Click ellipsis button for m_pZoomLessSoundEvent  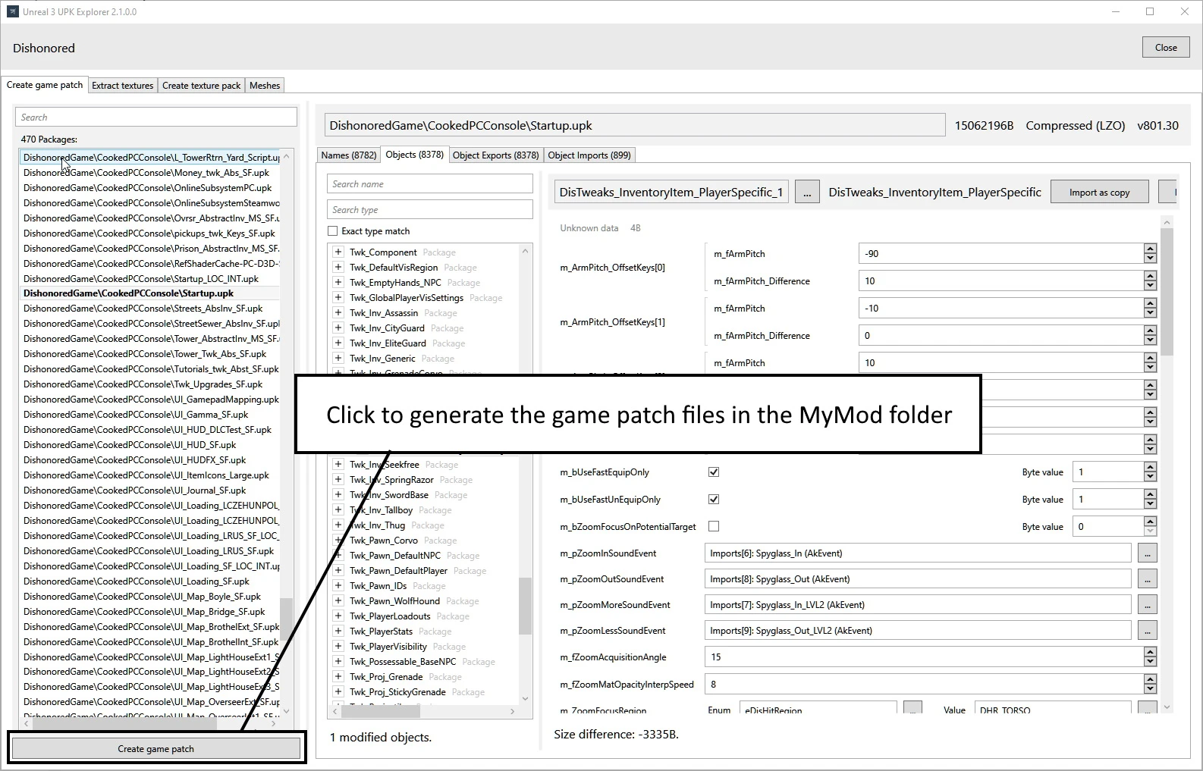click(x=1147, y=631)
